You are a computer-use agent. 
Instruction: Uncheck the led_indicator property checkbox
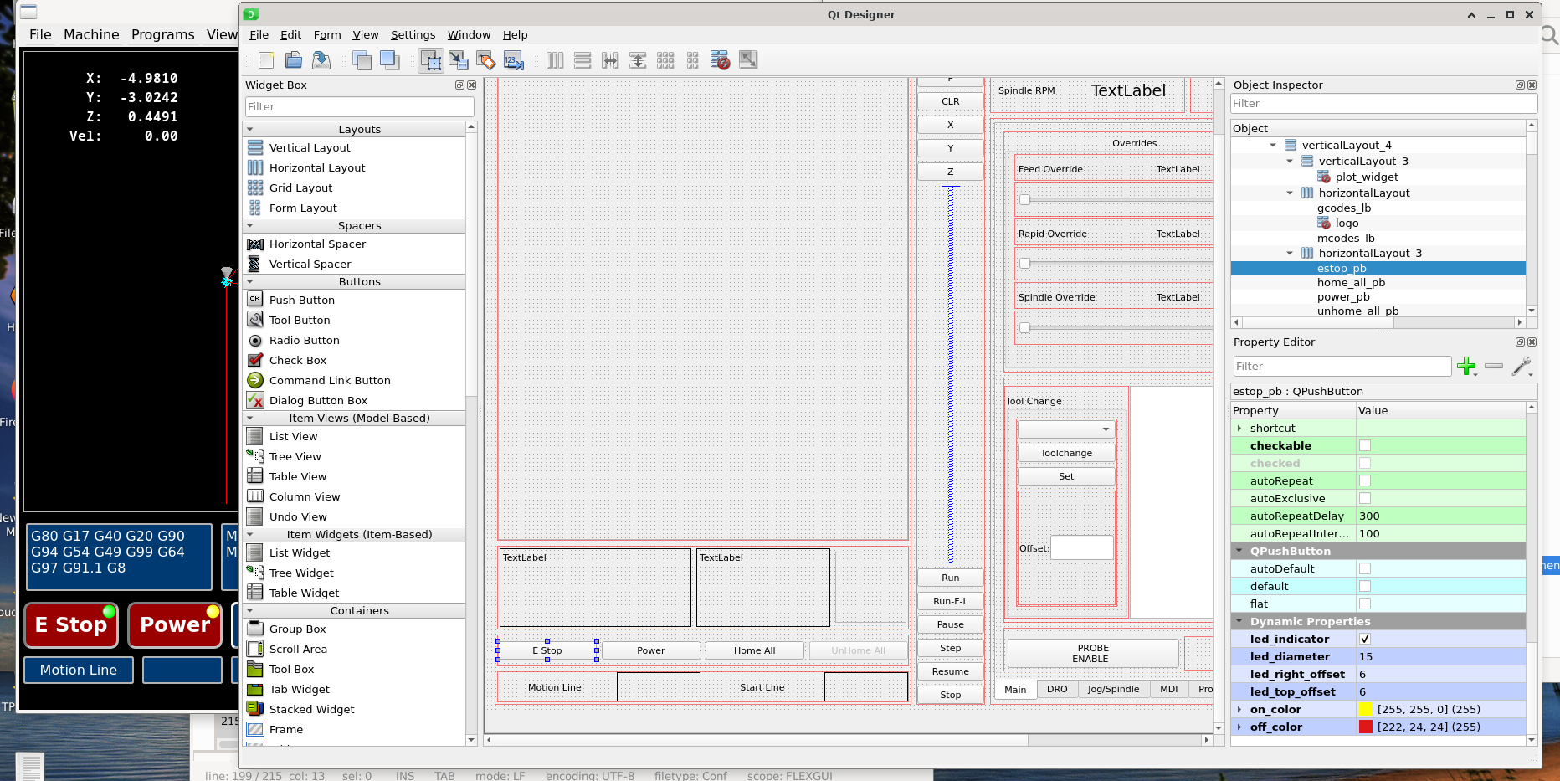click(x=1365, y=640)
